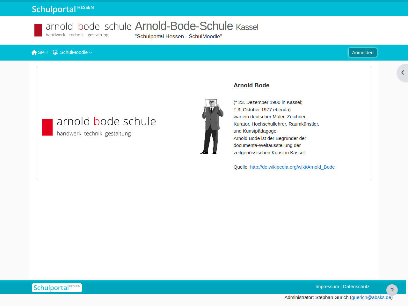Open the dropdown arrow next to SchulMoodle
Image resolution: width=408 pixels, height=306 pixels.
pyautogui.click(x=91, y=53)
